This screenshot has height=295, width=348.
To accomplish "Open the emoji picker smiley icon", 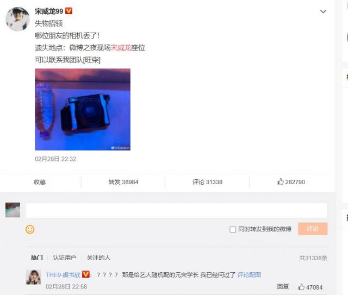I will coord(30,229).
